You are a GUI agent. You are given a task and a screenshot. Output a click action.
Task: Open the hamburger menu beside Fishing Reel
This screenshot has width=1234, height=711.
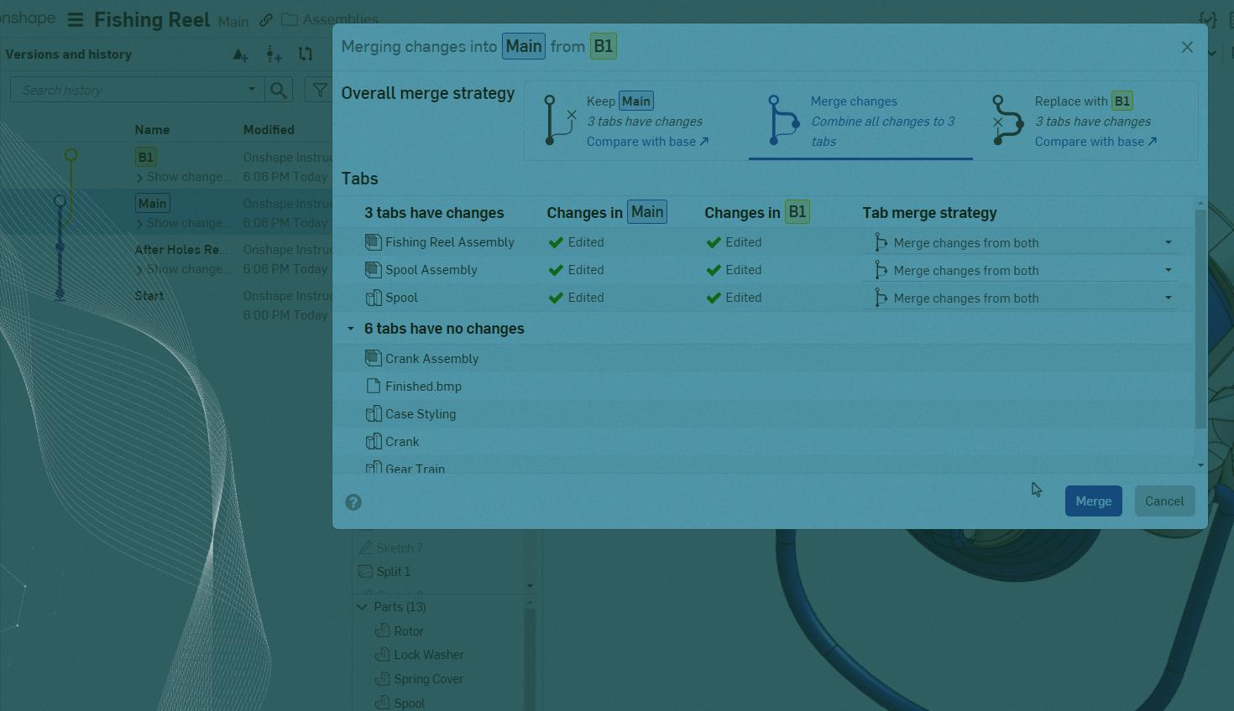click(x=76, y=20)
